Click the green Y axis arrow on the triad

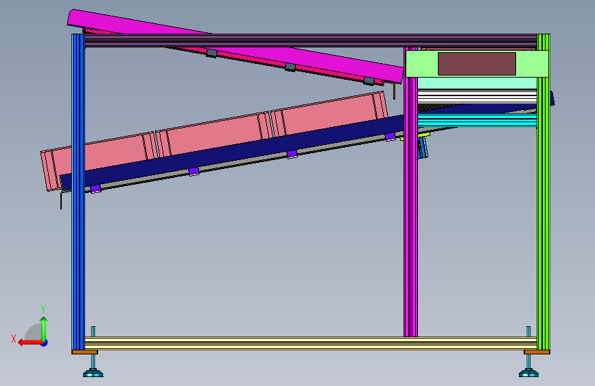44,328
